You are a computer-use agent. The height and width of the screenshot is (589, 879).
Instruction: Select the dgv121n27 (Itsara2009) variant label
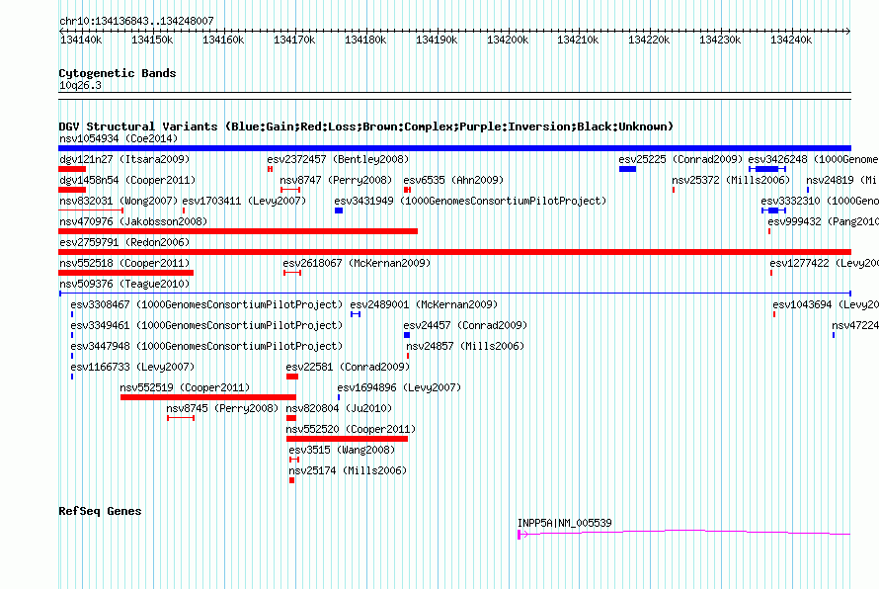tap(124, 159)
